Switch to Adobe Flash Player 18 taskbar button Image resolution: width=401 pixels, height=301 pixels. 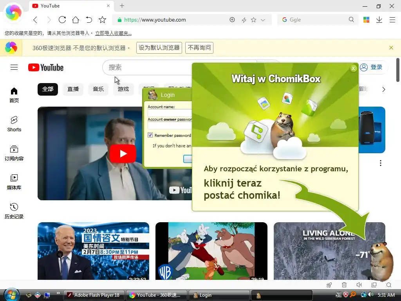pos(94,295)
